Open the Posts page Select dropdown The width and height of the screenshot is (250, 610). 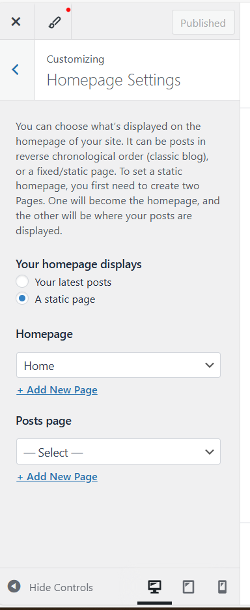(118, 451)
